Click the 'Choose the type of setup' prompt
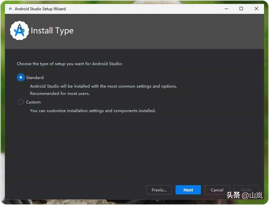 [70, 63]
